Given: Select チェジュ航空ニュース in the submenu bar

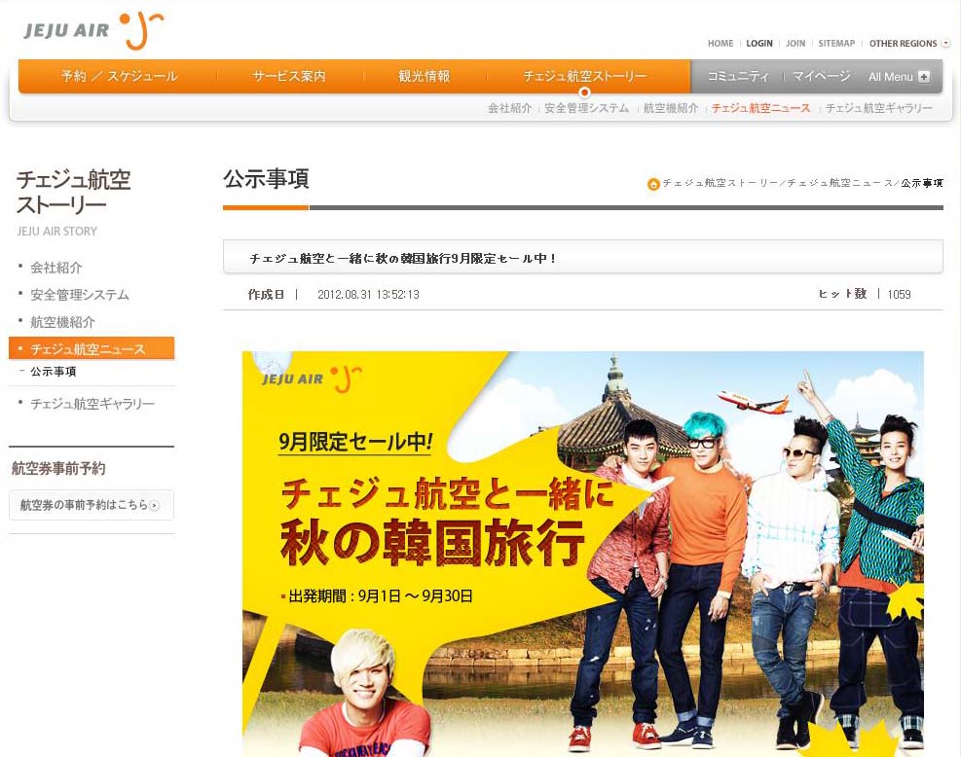Looking at the screenshot, I should coord(760,108).
